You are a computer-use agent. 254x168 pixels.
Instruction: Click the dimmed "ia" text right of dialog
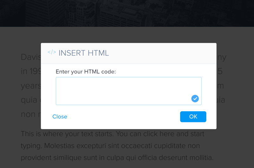pyautogui.click(x=221, y=100)
